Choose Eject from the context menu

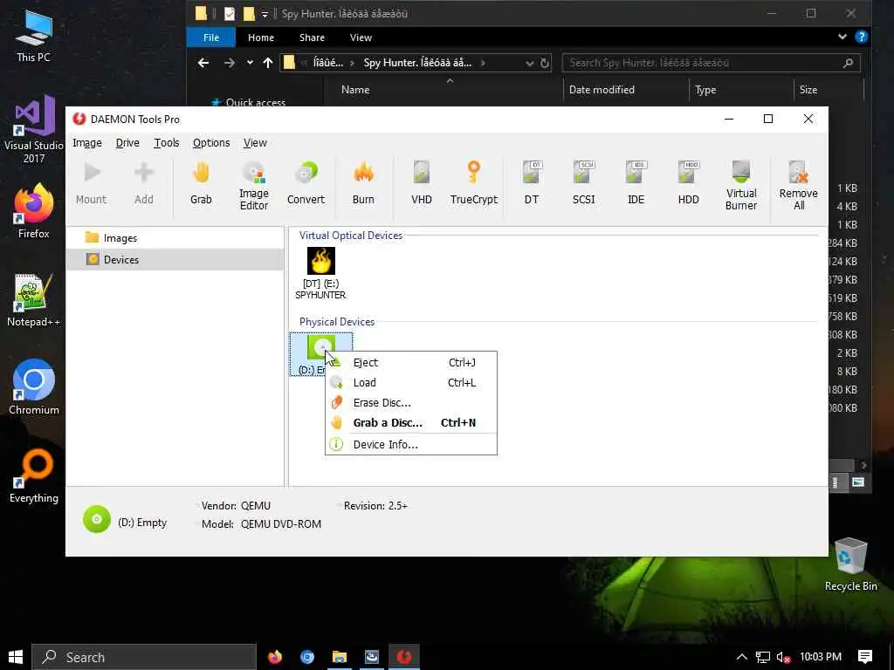click(x=410, y=363)
